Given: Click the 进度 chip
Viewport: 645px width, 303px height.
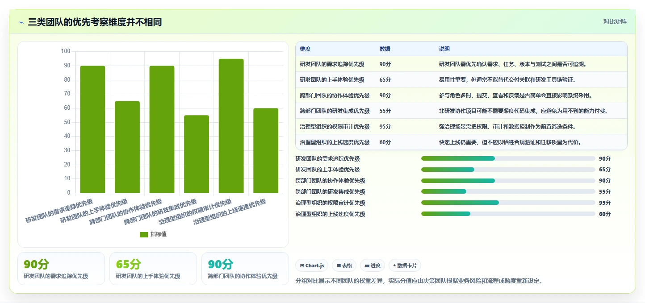Looking at the screenshot, I should click(x=373, y=266).
